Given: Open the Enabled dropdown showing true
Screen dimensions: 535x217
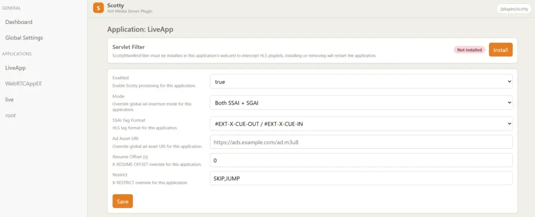Looking at the screenshot, I should [x=361, y=82].
